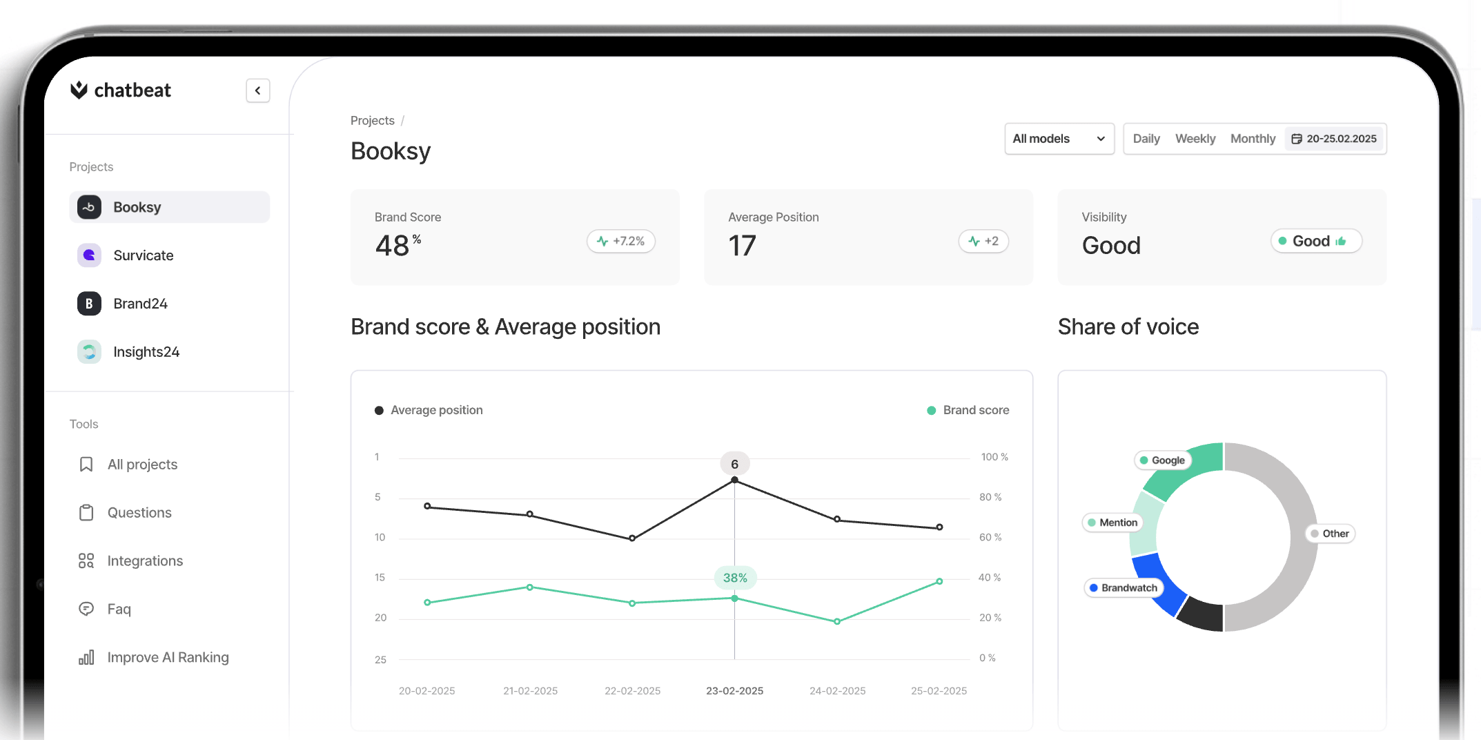Image resolution: width=1481 pixels, height=740 pixels.
Task: Open the Booksy project icon
Action: click(89, 207)
